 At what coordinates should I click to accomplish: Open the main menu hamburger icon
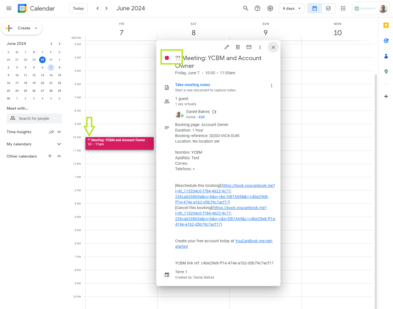point(9,8)
